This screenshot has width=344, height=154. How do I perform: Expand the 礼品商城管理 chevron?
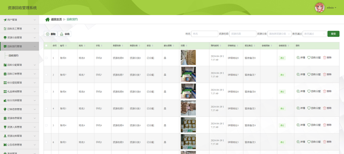35,92
